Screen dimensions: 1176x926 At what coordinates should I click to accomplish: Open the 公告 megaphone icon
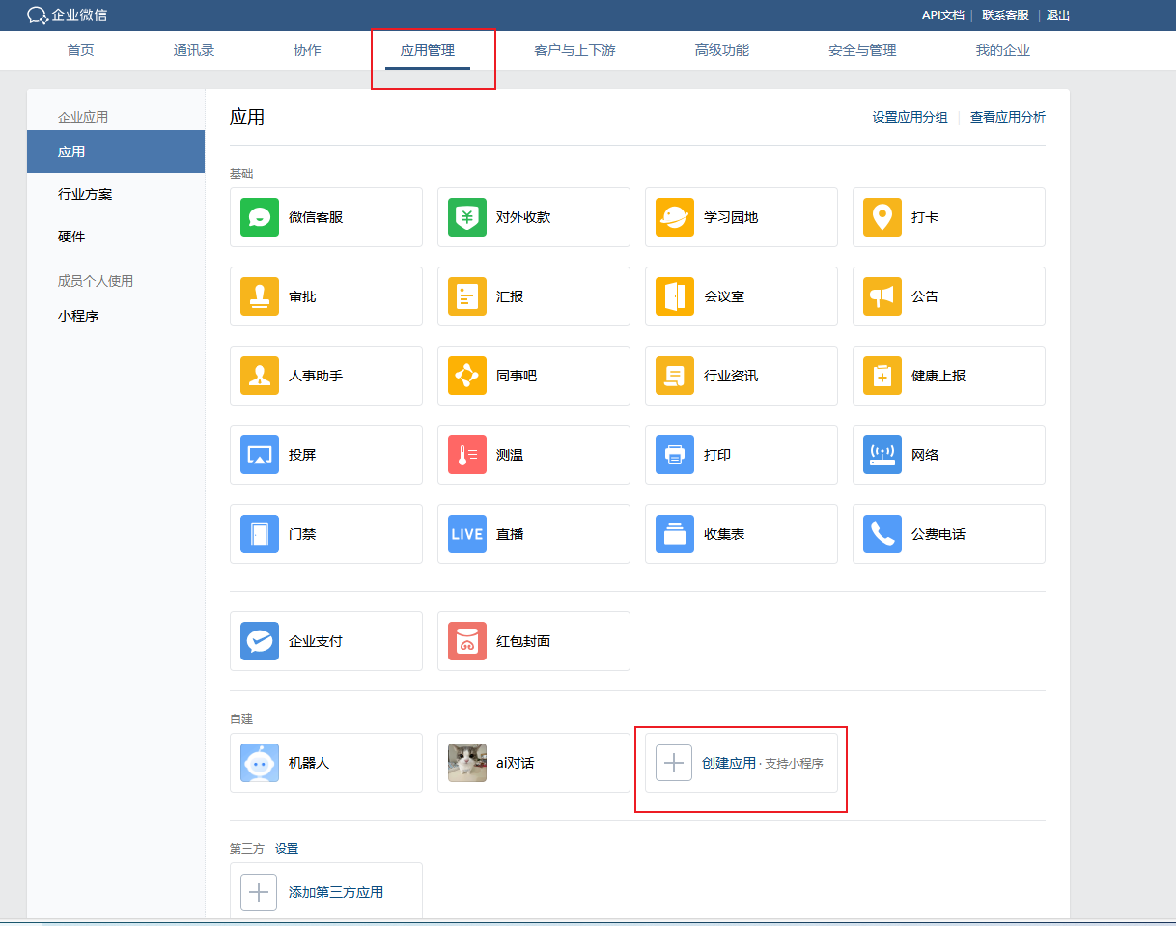882,296
